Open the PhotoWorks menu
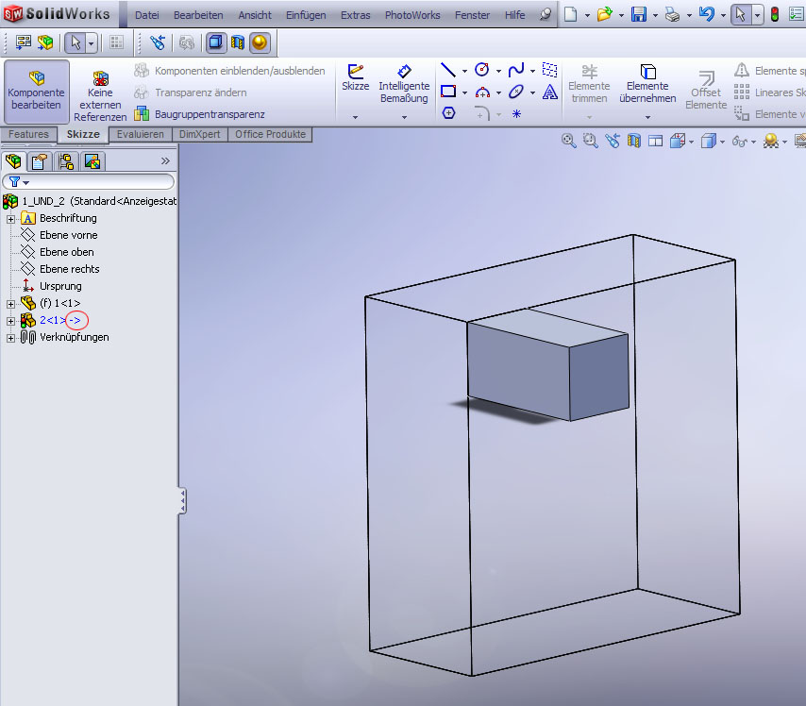Viewport: 806px width, 706px height. click(x=412, y=15)
